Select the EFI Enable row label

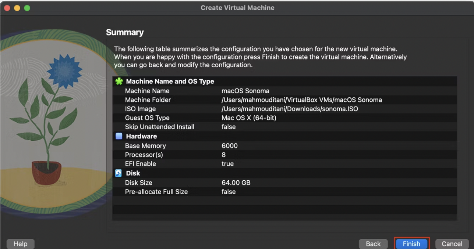(x=141, y=164)
